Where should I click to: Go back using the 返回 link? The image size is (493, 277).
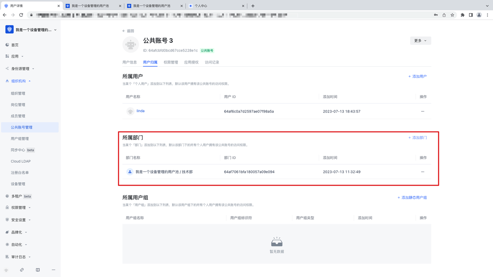click(x=128, y=31)
